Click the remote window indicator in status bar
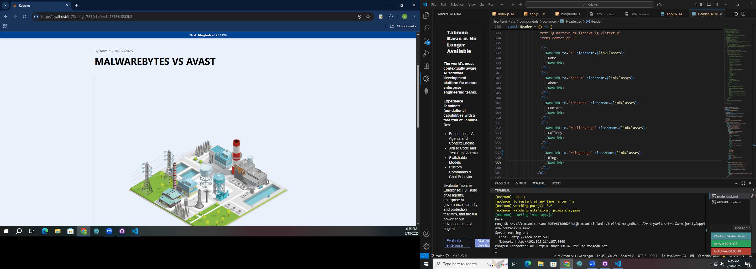 point(424,256)
